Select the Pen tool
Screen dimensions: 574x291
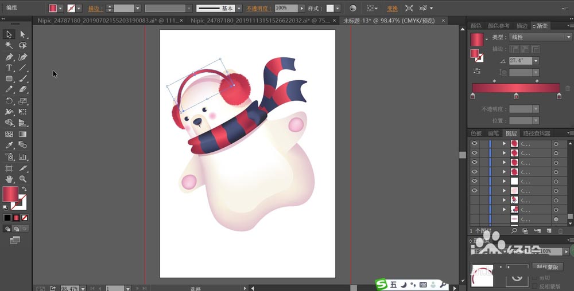point(9,57)
